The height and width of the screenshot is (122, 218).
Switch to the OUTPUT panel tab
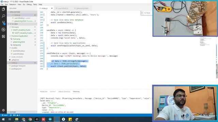[53, 91]
